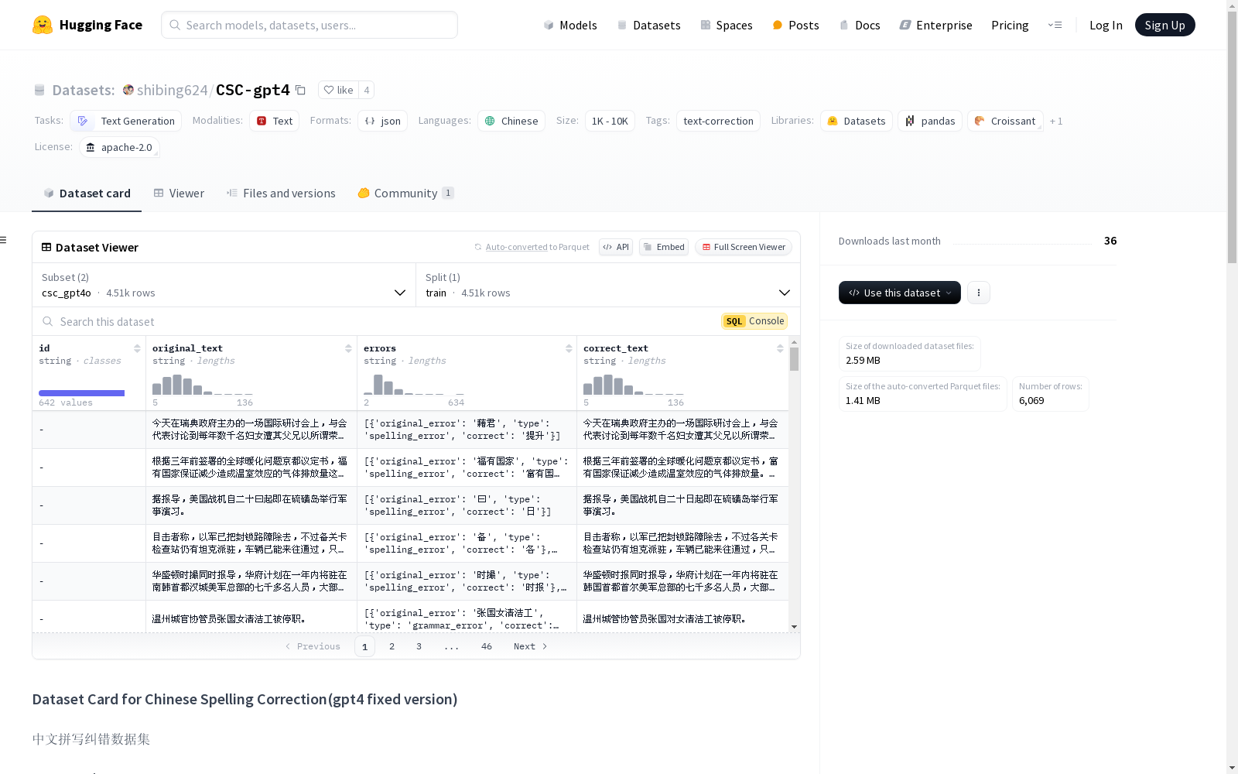Screen dimensions: 1238x774
Task: Open the shibing624 user avatar
Action: tap(128, 90)
